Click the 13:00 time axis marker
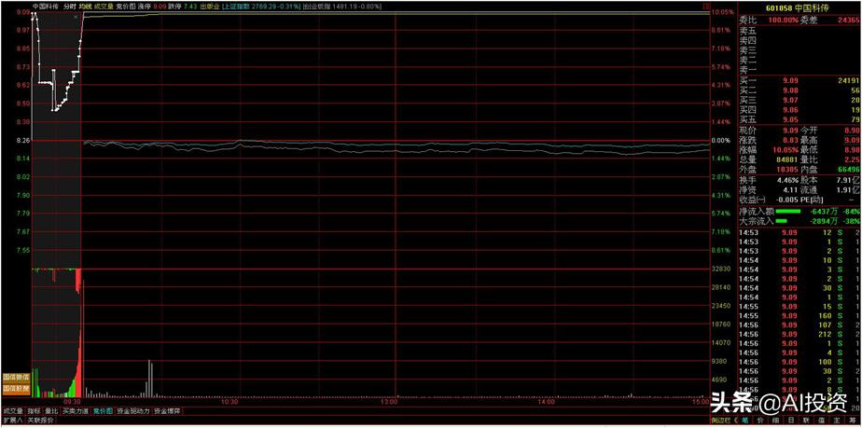Viewport: 862px width, 428px height. click(x=388, y=402)
